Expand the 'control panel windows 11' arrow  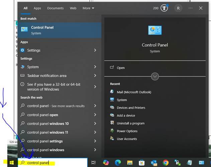[x=95, y=132]
